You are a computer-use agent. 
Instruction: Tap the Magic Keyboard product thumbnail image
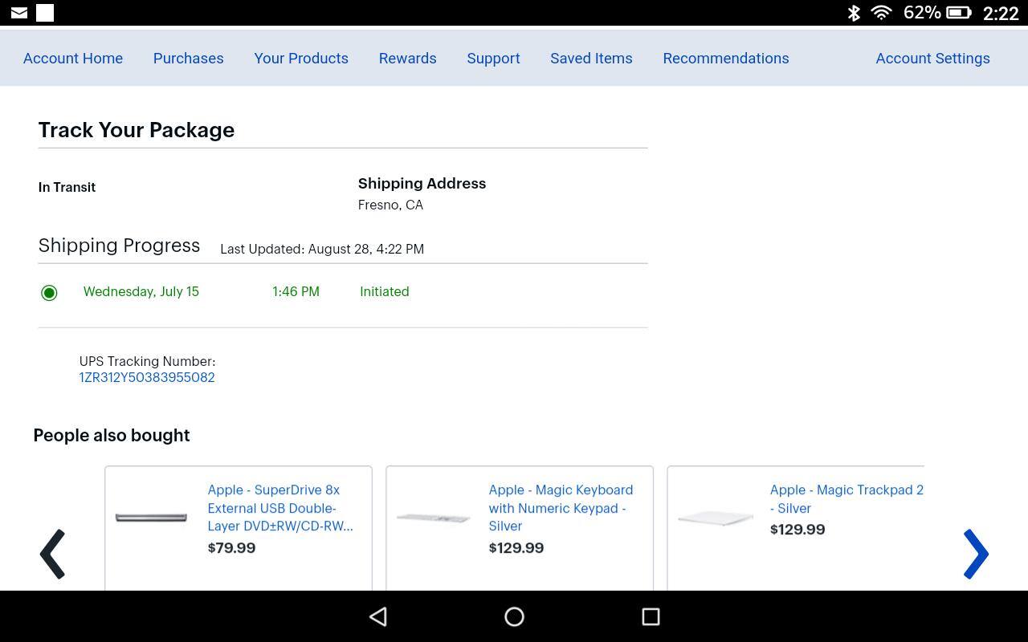tap(434, 518)
